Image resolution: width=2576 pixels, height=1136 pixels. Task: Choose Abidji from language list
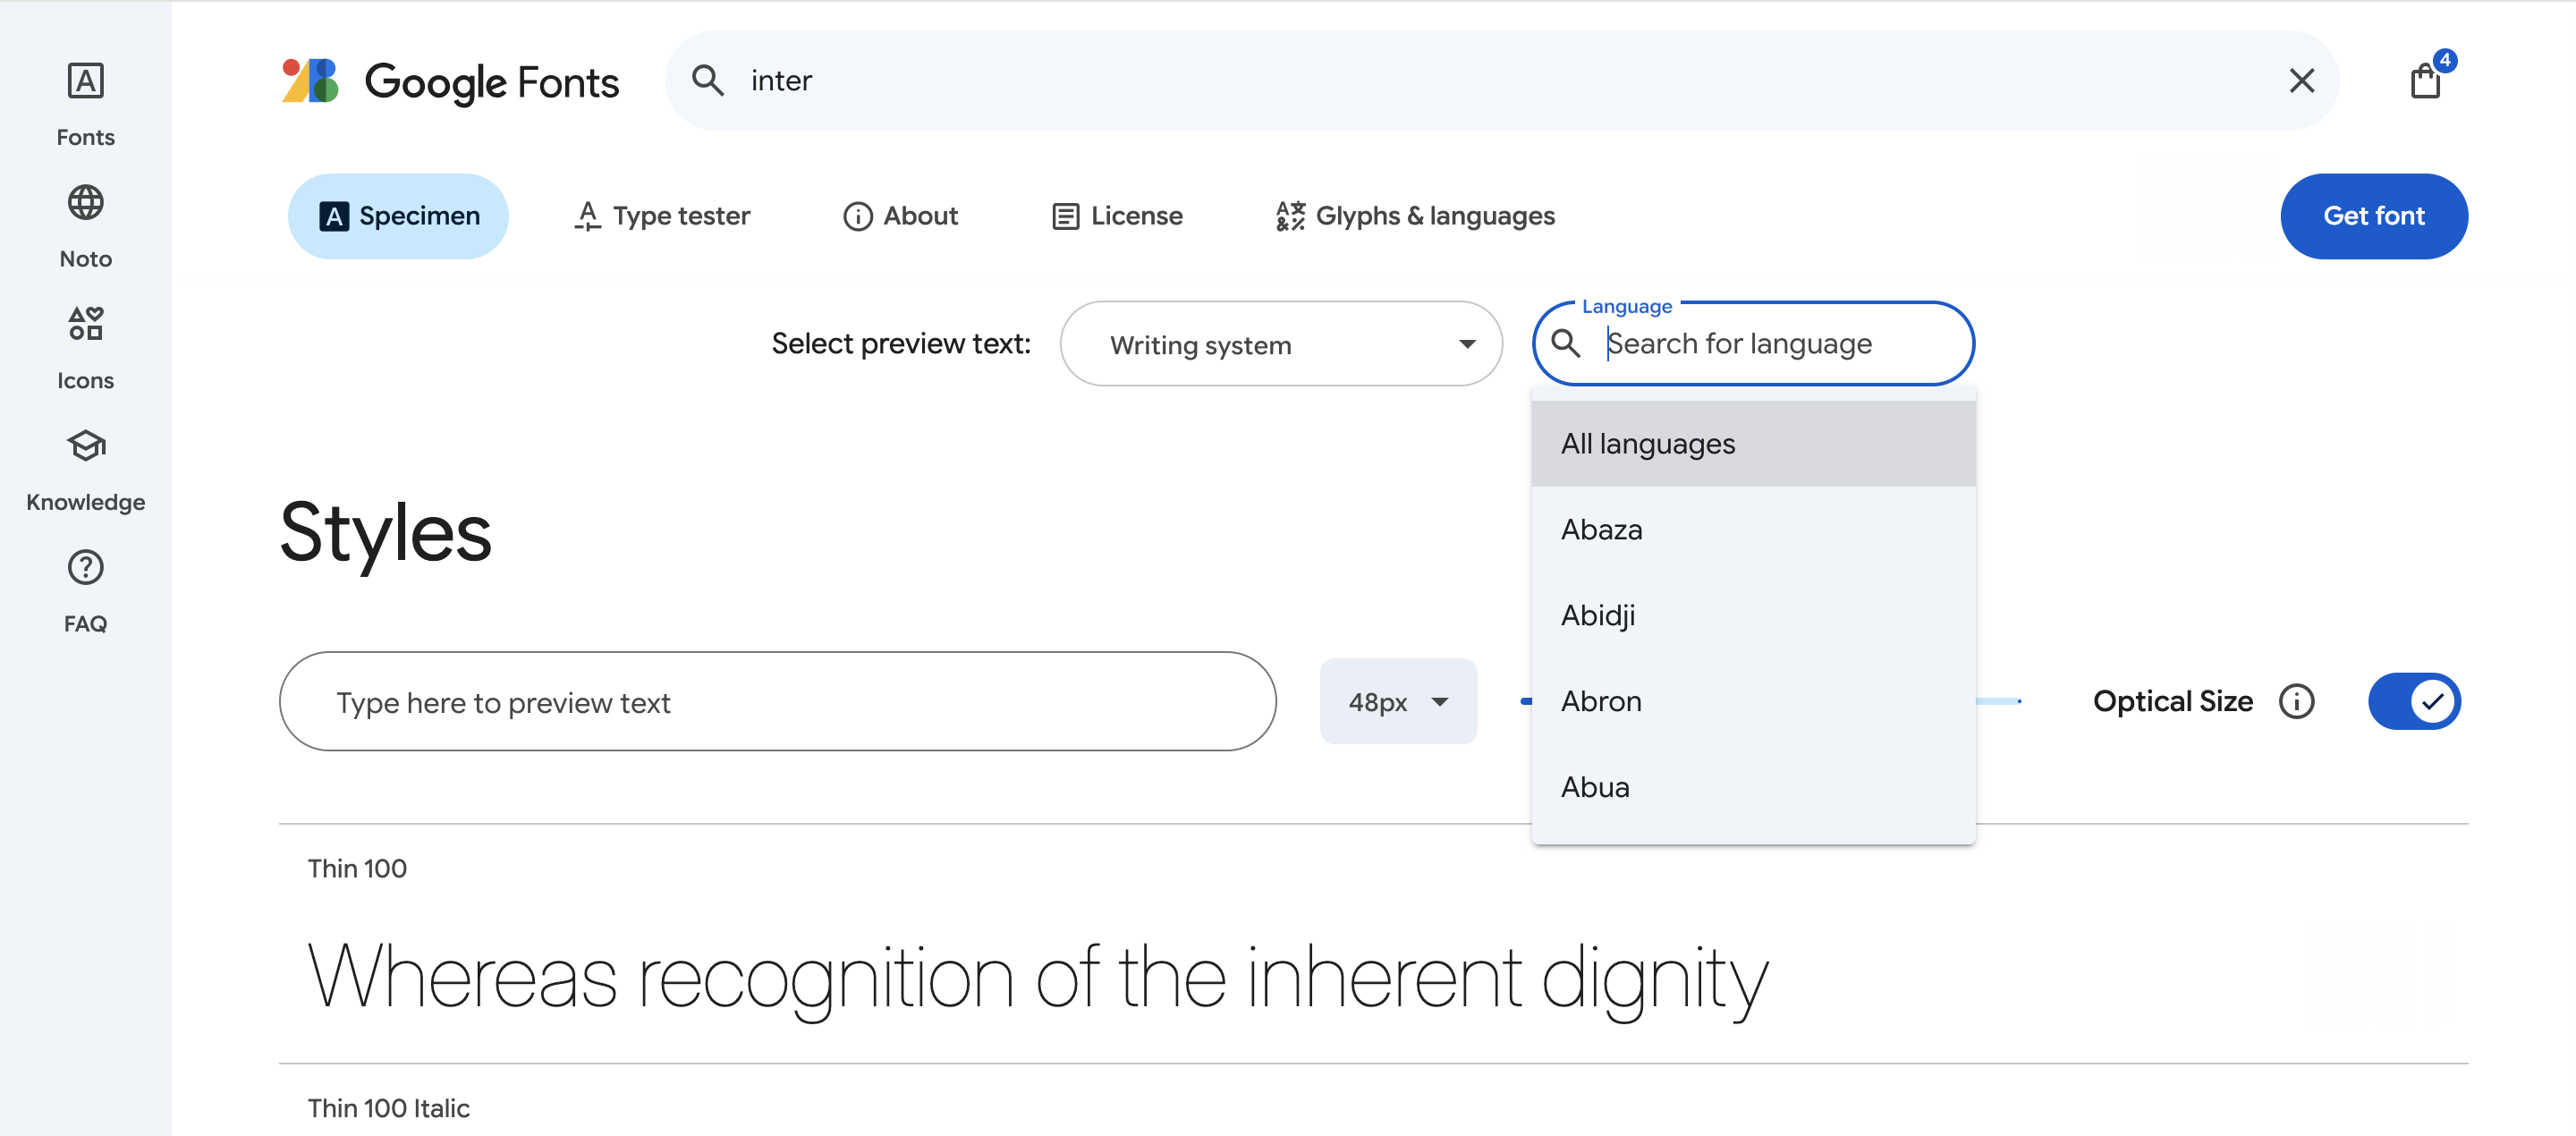[1753, 616]
